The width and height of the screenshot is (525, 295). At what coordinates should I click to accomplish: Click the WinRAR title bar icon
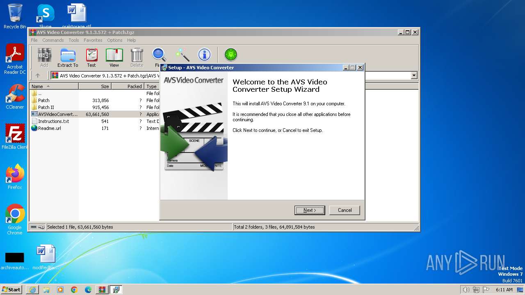pyautogui.click(x=33, y=32)
